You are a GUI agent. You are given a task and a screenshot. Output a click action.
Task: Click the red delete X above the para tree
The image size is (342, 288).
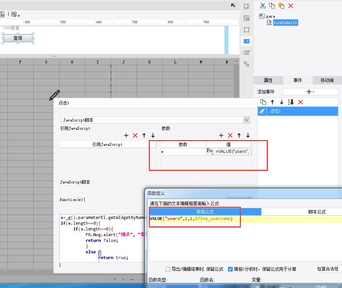tap(291, 6)
